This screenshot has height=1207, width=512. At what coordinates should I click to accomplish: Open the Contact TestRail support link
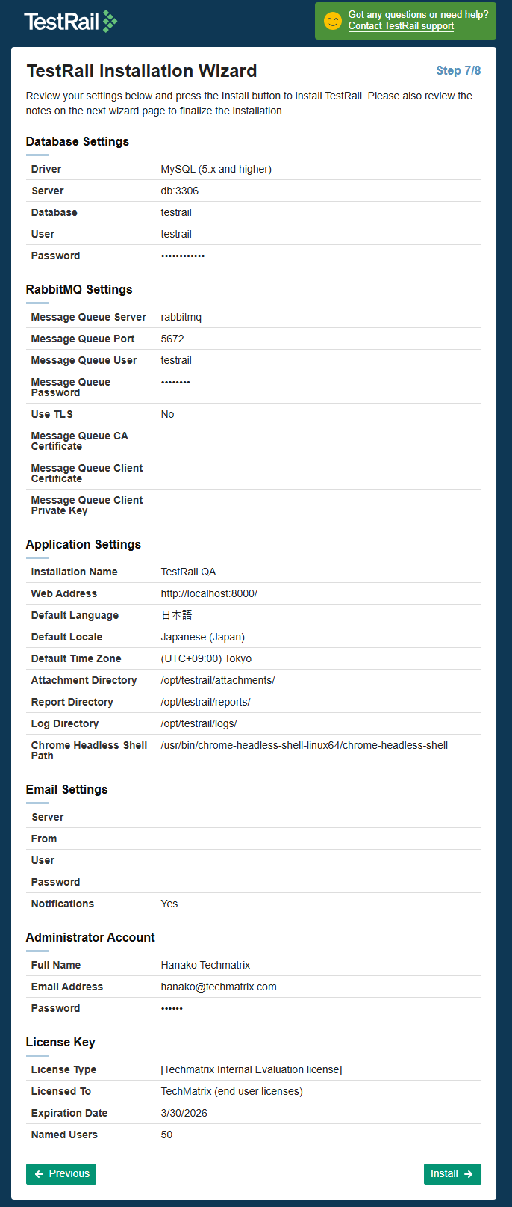tap(401, 26)
